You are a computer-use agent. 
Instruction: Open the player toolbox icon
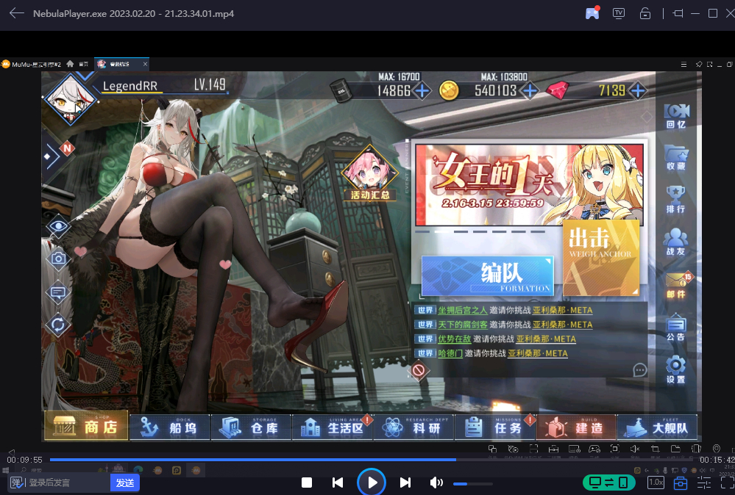pyautogui.click(x=680, y=483)
